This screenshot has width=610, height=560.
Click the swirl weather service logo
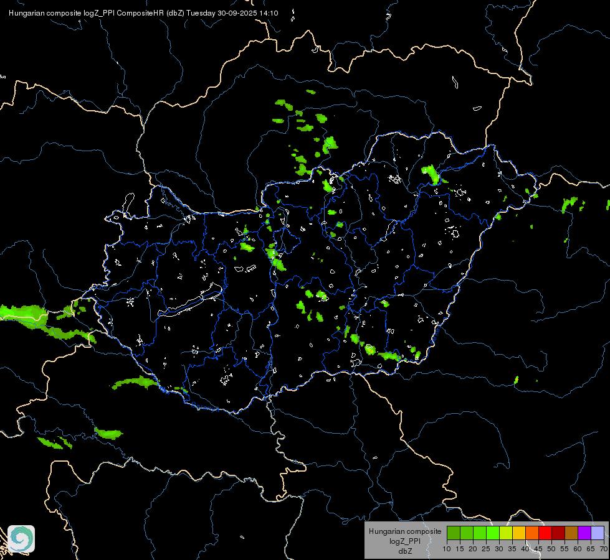click(21, 539)
